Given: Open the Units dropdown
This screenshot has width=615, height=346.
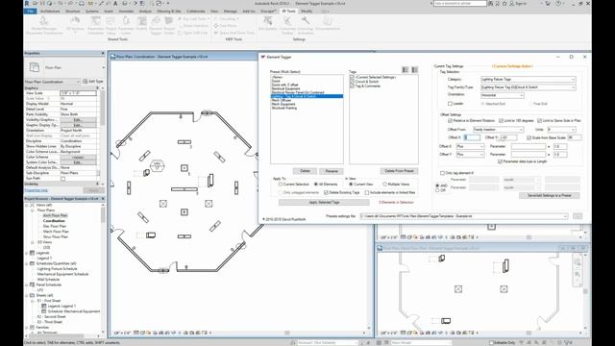Looking at the screenshot, I should pos(561,130).
